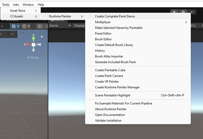Choose Make Selected Hierarchy Paintable

pyautogui.click(x=138, y=28)
